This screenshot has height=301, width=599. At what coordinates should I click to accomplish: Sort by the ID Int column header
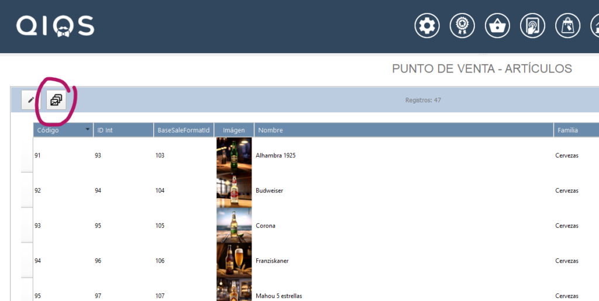click(x=123, y=130)
